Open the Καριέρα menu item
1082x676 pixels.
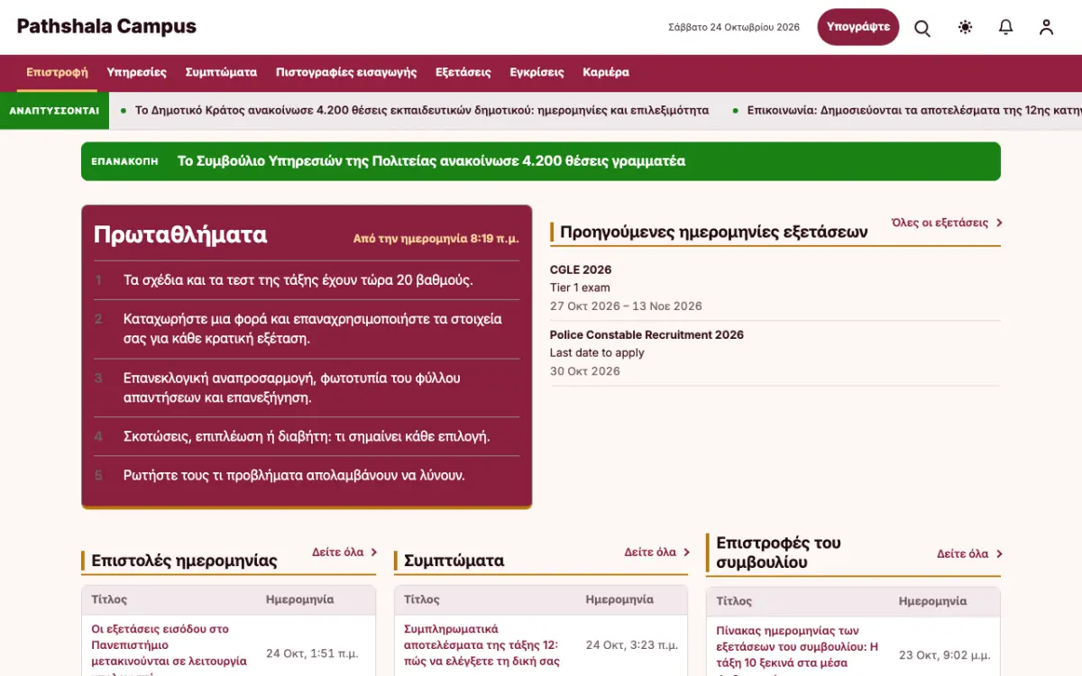pos(606,72)
